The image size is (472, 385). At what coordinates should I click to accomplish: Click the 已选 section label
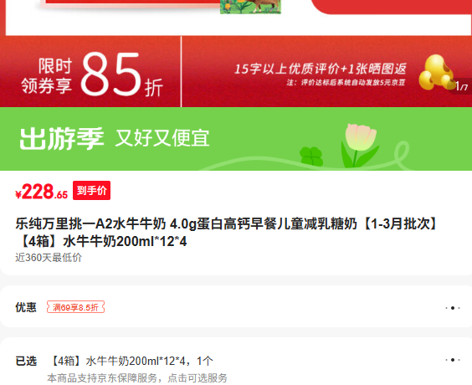(26, 361)
